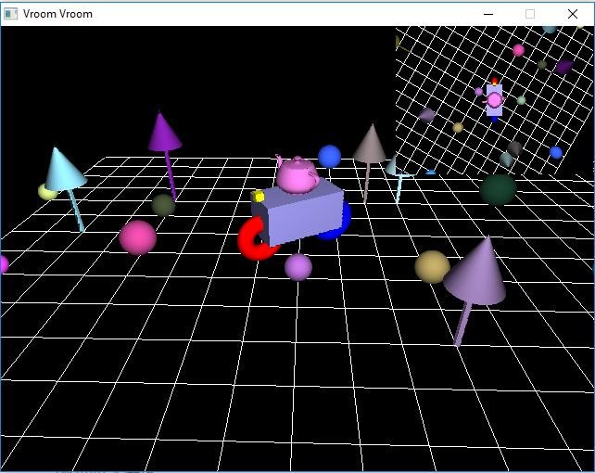Select the dark green sphere

pyautogui.click(x=498, y=189)
